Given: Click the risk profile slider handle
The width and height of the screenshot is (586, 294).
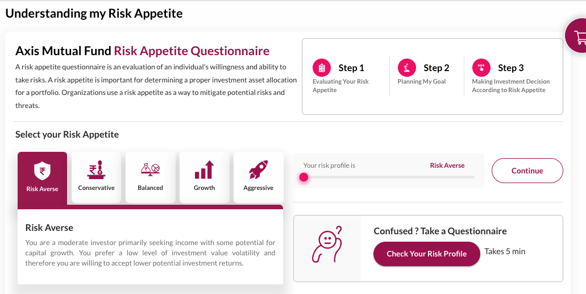Looking at the screenshot, I should [x=304, y=177].
